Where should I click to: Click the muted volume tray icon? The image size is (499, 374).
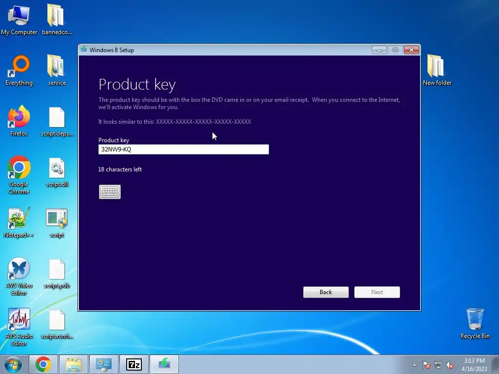[x=450, y=365]
